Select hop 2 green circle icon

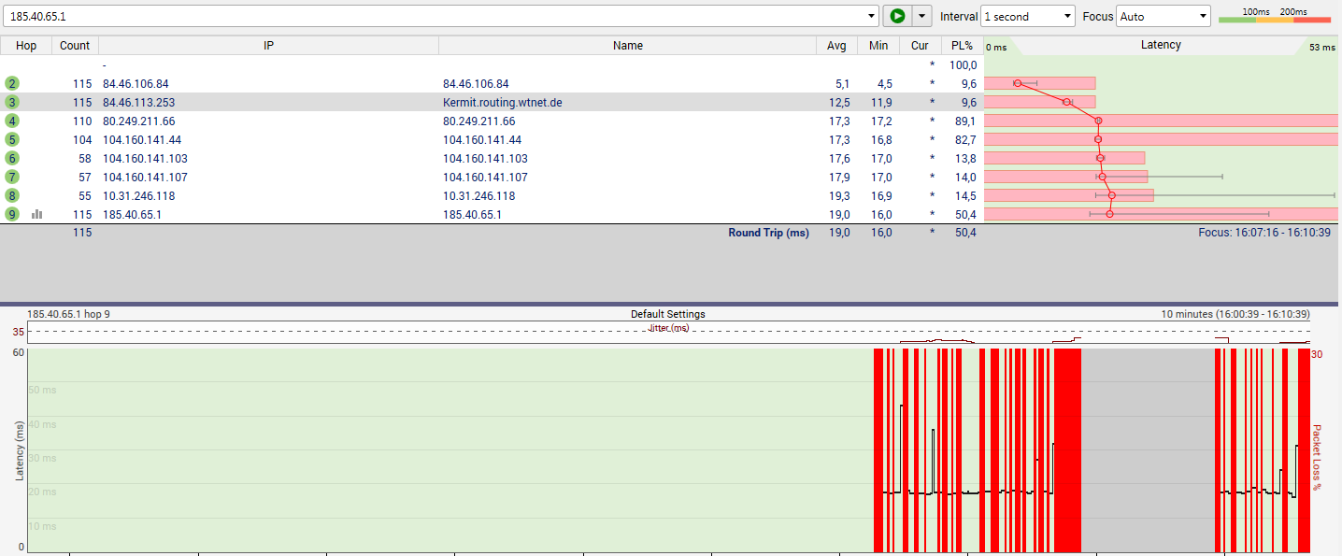pyautogui.click(x=11, y=83)
